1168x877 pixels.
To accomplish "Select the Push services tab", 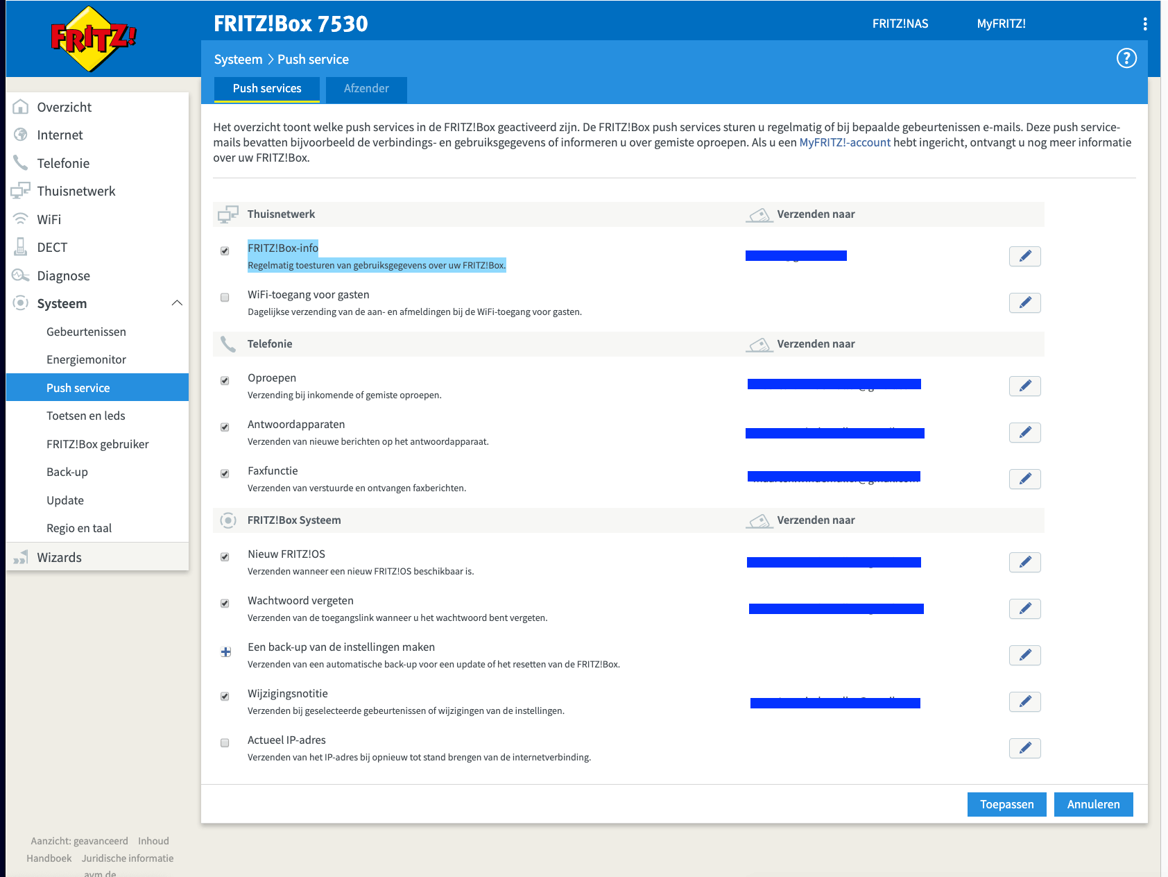I will [x=267, y=89].
